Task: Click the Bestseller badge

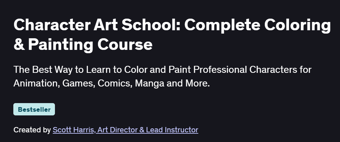Action: (34, 109)
